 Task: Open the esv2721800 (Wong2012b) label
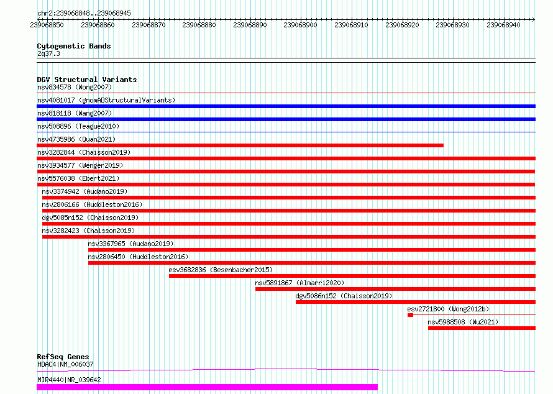coord(448,309)
